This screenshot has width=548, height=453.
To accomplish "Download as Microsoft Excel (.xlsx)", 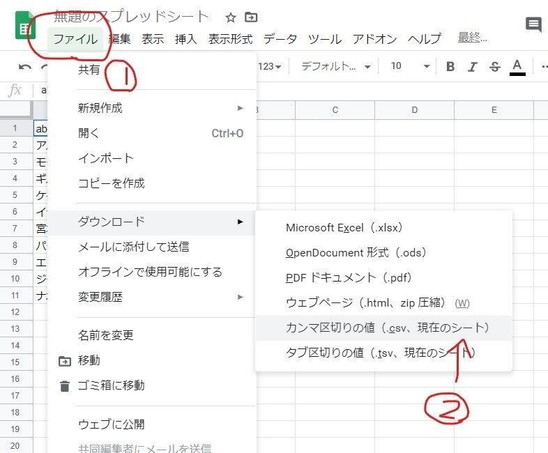I will coord(383,228).
